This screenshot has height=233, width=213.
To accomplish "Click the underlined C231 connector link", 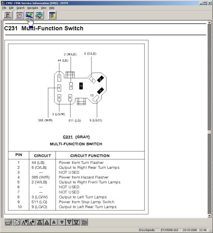I will click(68, 137).
